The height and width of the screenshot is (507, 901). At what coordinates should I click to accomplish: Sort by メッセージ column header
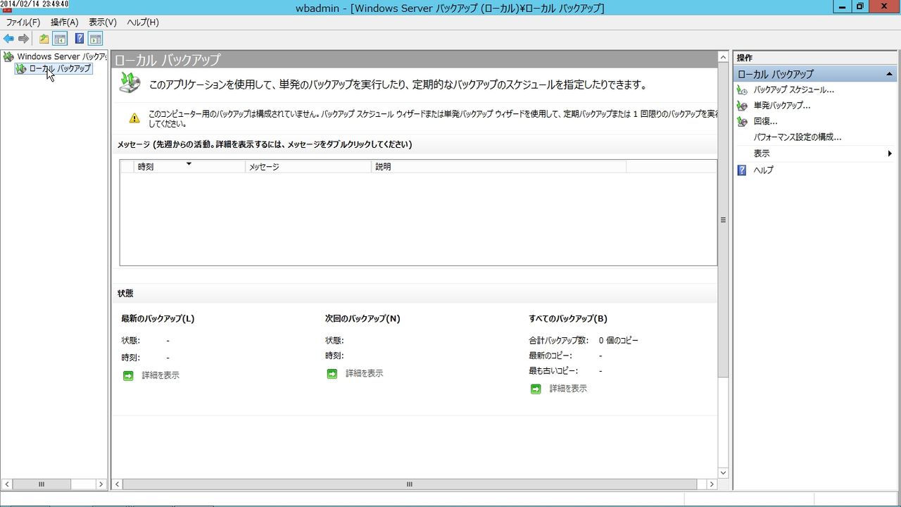coord(308,167)
